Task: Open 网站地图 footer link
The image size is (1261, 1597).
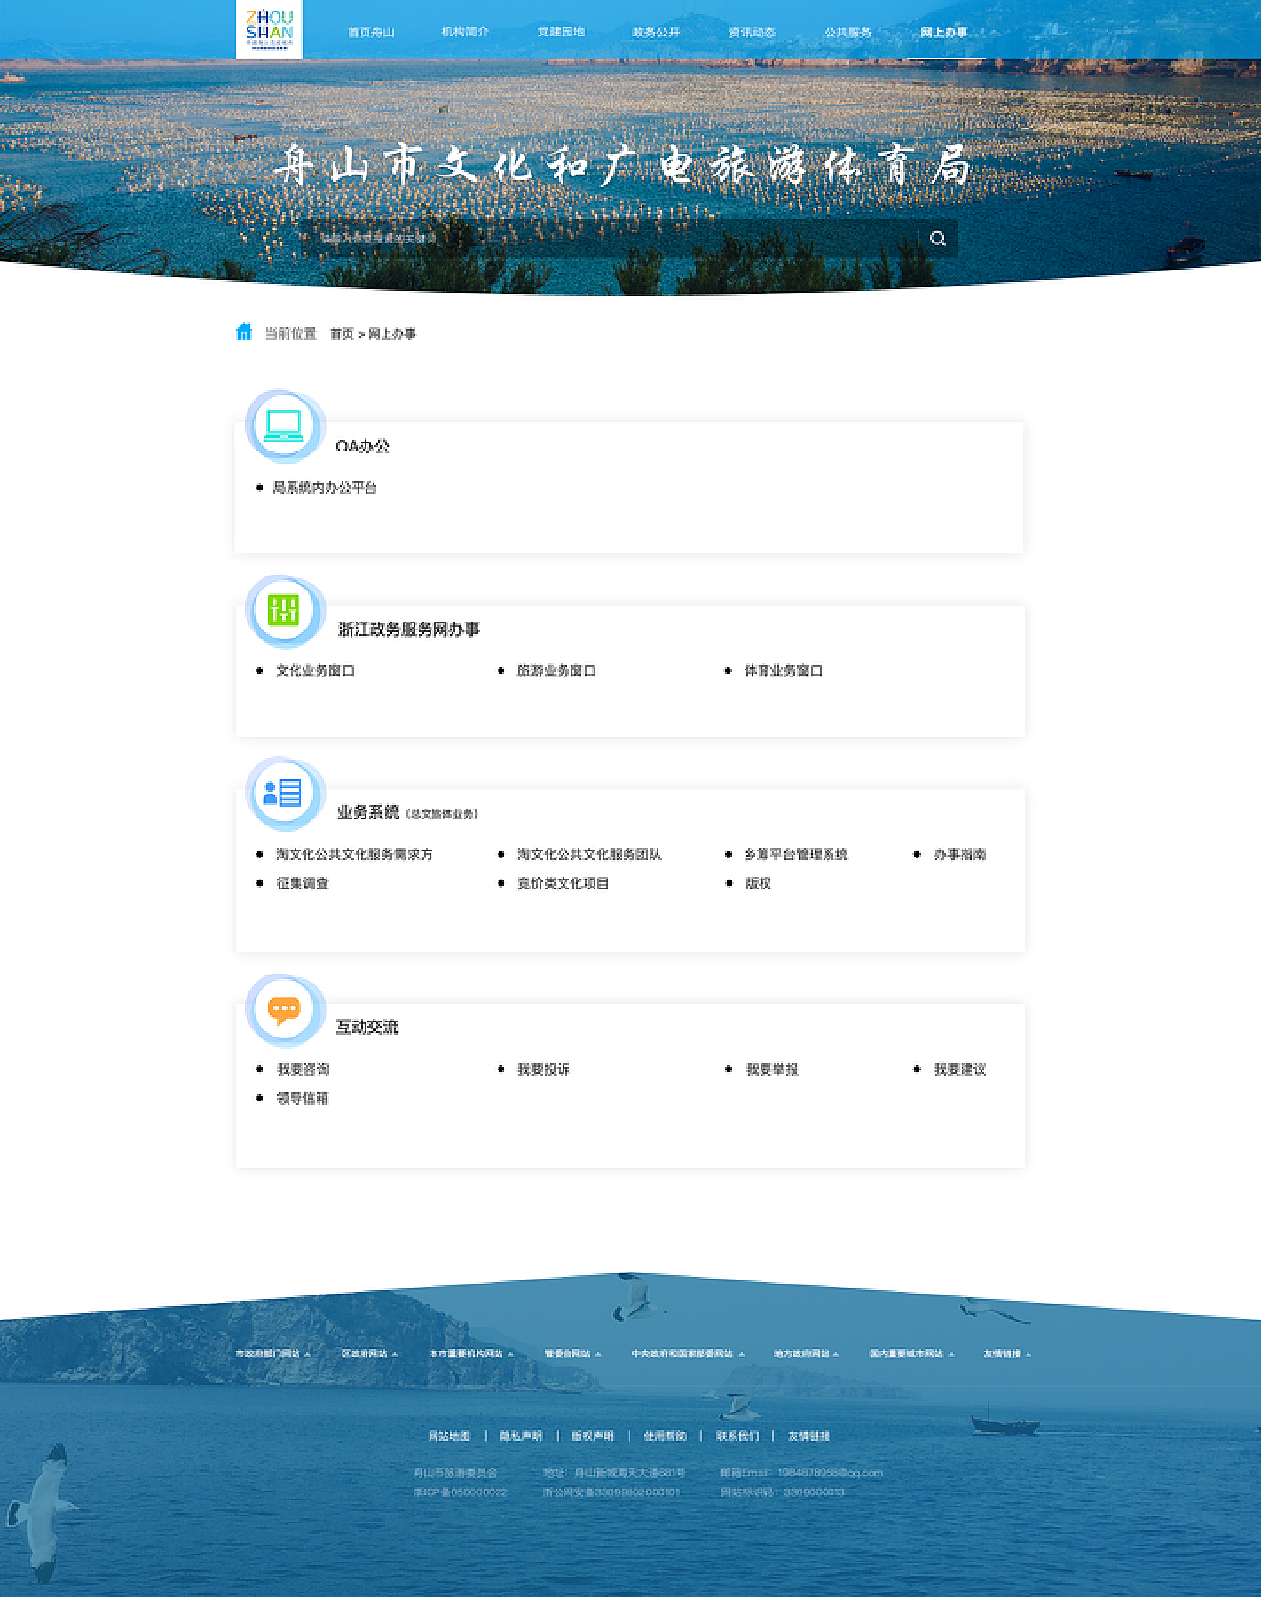Action: (x=449, y=1436)
